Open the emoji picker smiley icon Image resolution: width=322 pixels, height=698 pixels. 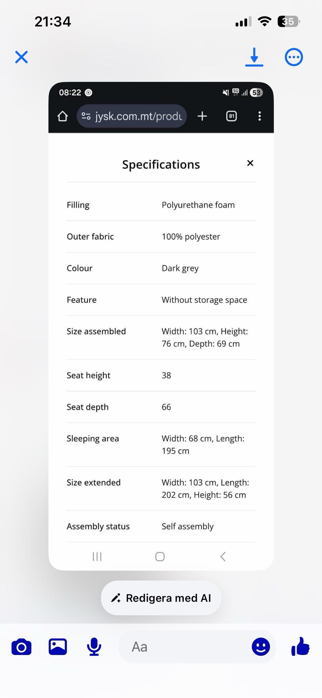(261, 647)
